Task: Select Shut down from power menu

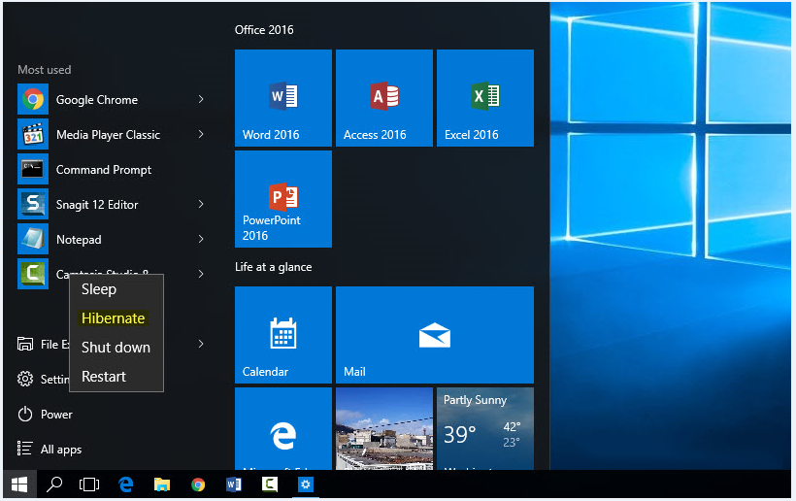Action: [116, 348]
